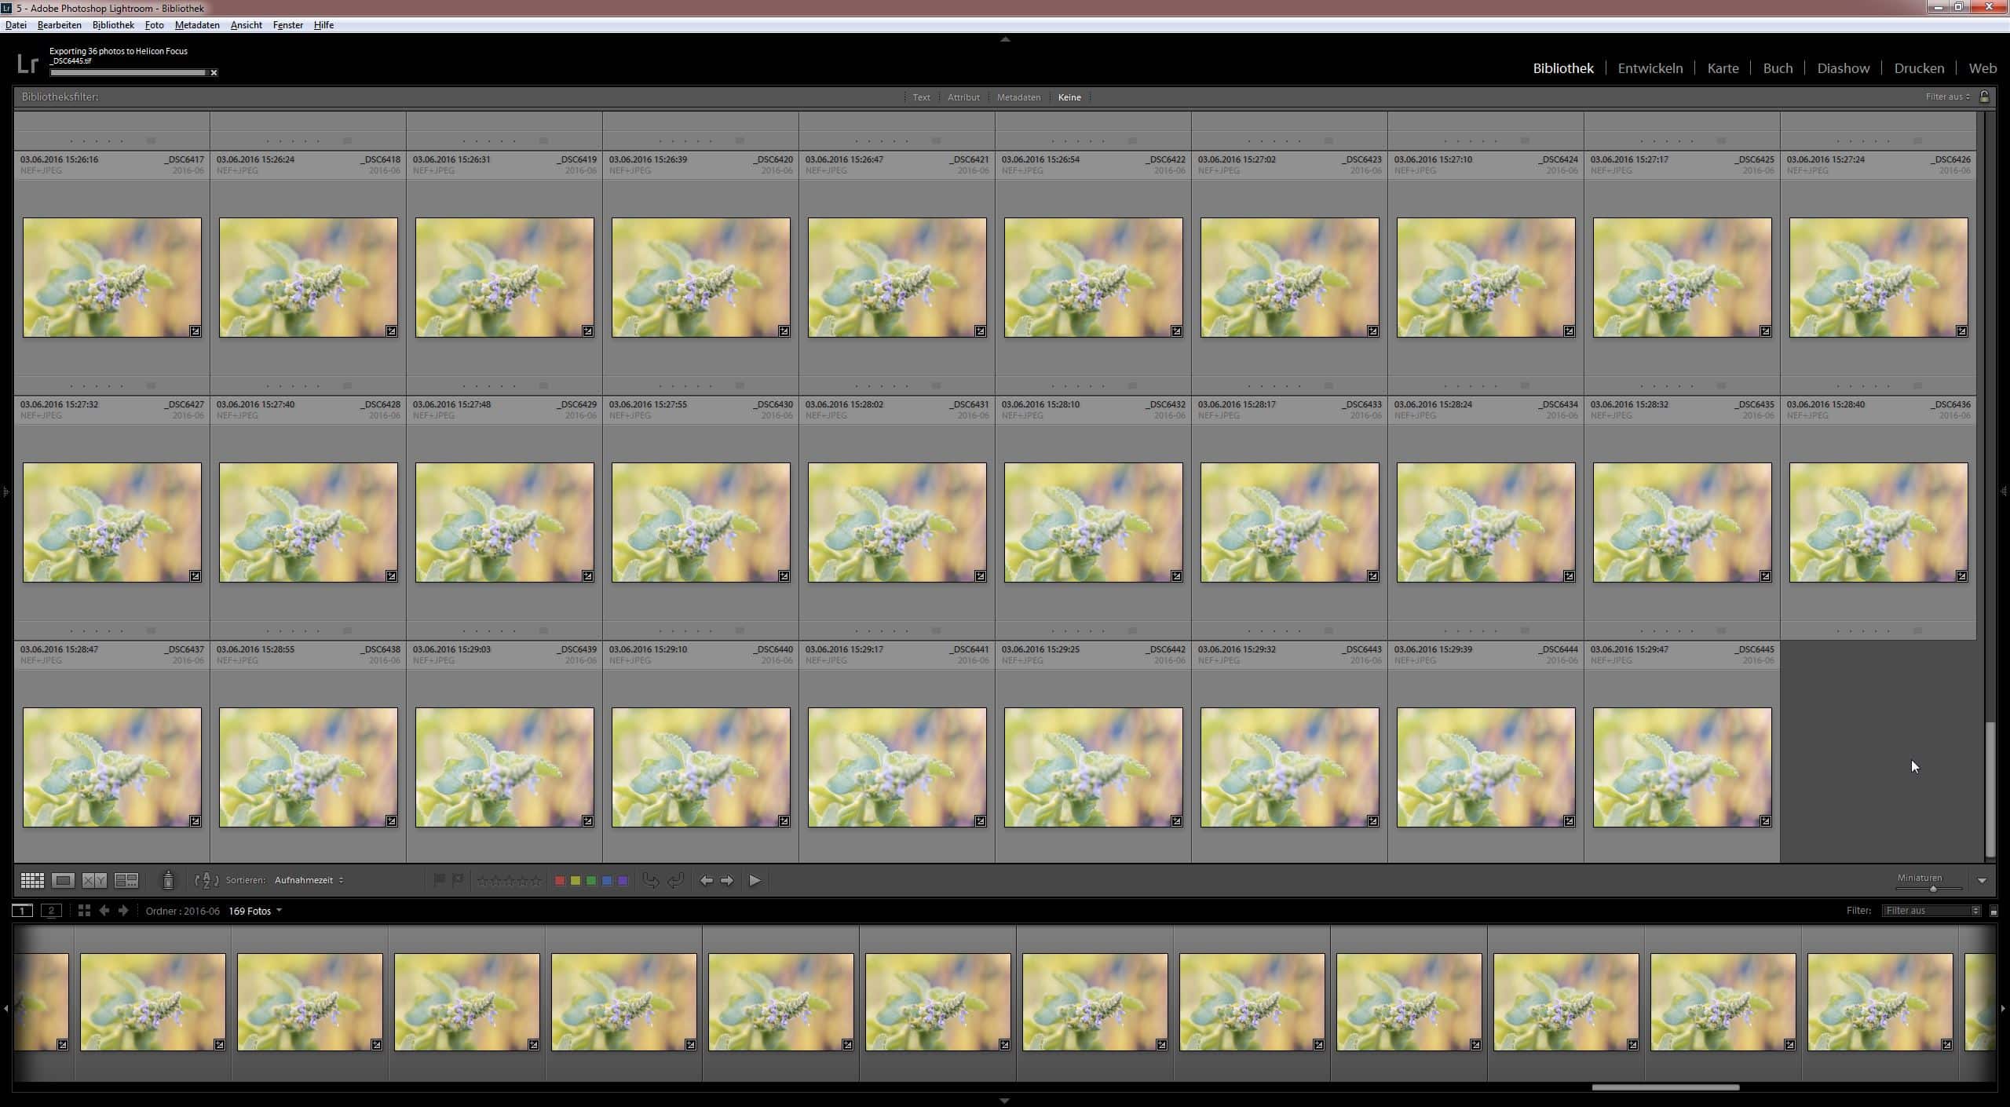
Task: Switch to Loupe view in toolbar
Action: point(63,880)
